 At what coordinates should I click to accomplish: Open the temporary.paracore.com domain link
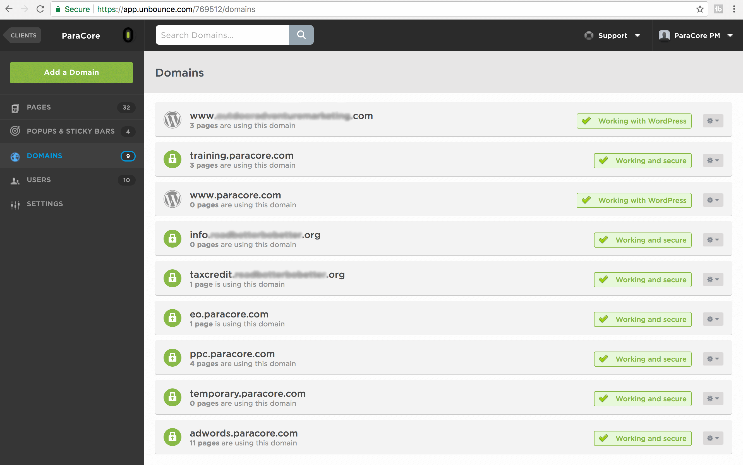point(248,393)
